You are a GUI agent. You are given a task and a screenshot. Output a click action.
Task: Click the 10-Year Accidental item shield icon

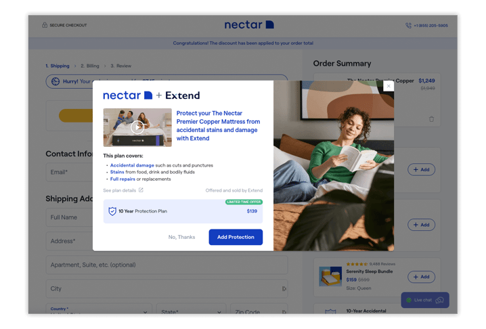pos(330,311)
